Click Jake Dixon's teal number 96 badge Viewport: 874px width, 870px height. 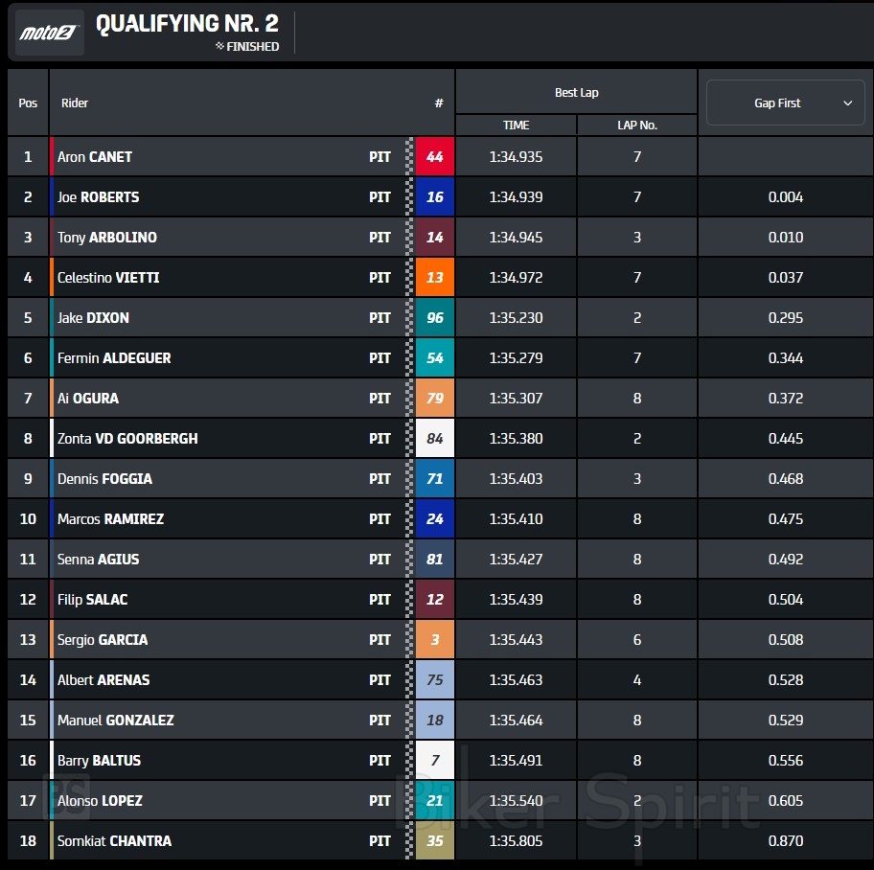pos(434,318)
